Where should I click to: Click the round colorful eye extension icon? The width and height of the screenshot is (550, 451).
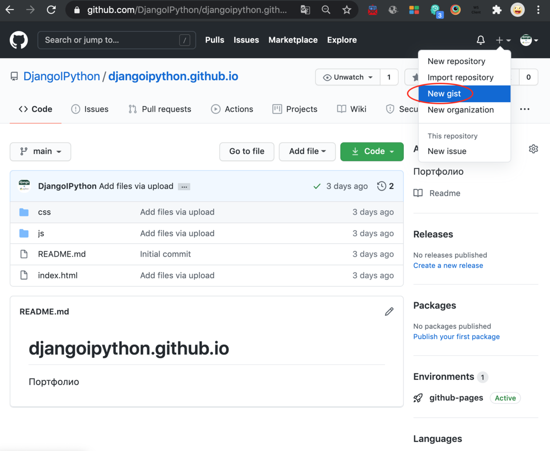(x=455, y=10)
